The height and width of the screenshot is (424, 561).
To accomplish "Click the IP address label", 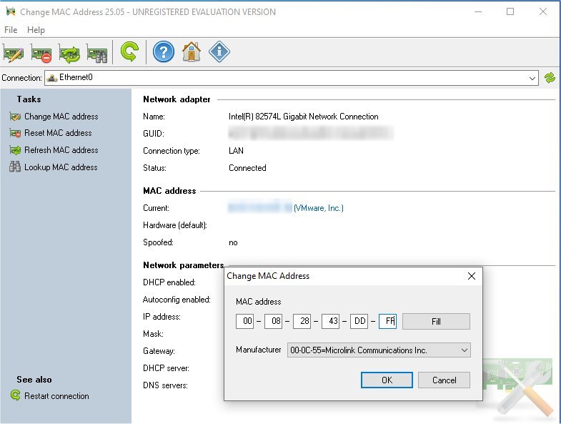I will [162, 317].
